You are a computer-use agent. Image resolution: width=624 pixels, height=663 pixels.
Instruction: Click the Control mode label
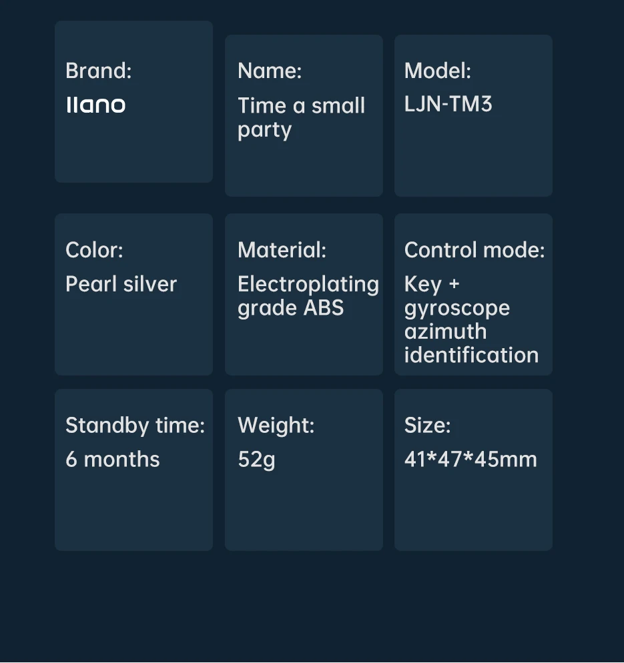[475, 250]
